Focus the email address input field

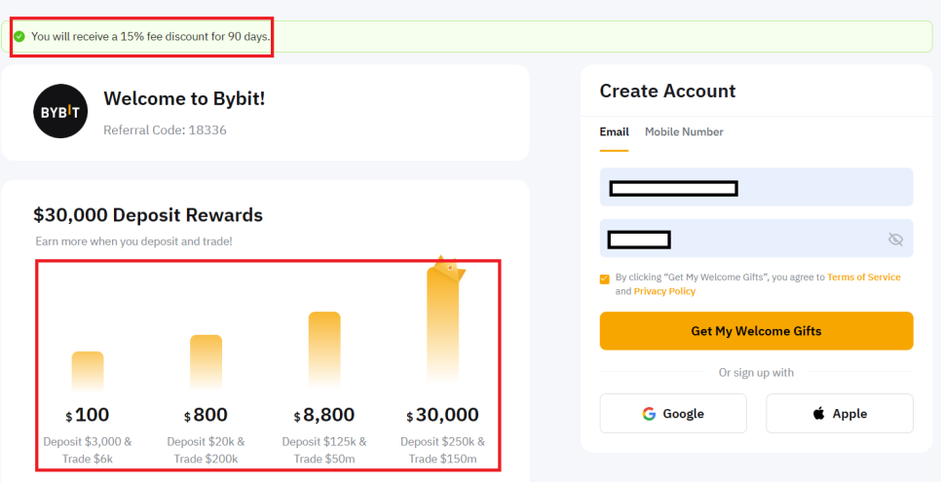[x=756, y=187]
